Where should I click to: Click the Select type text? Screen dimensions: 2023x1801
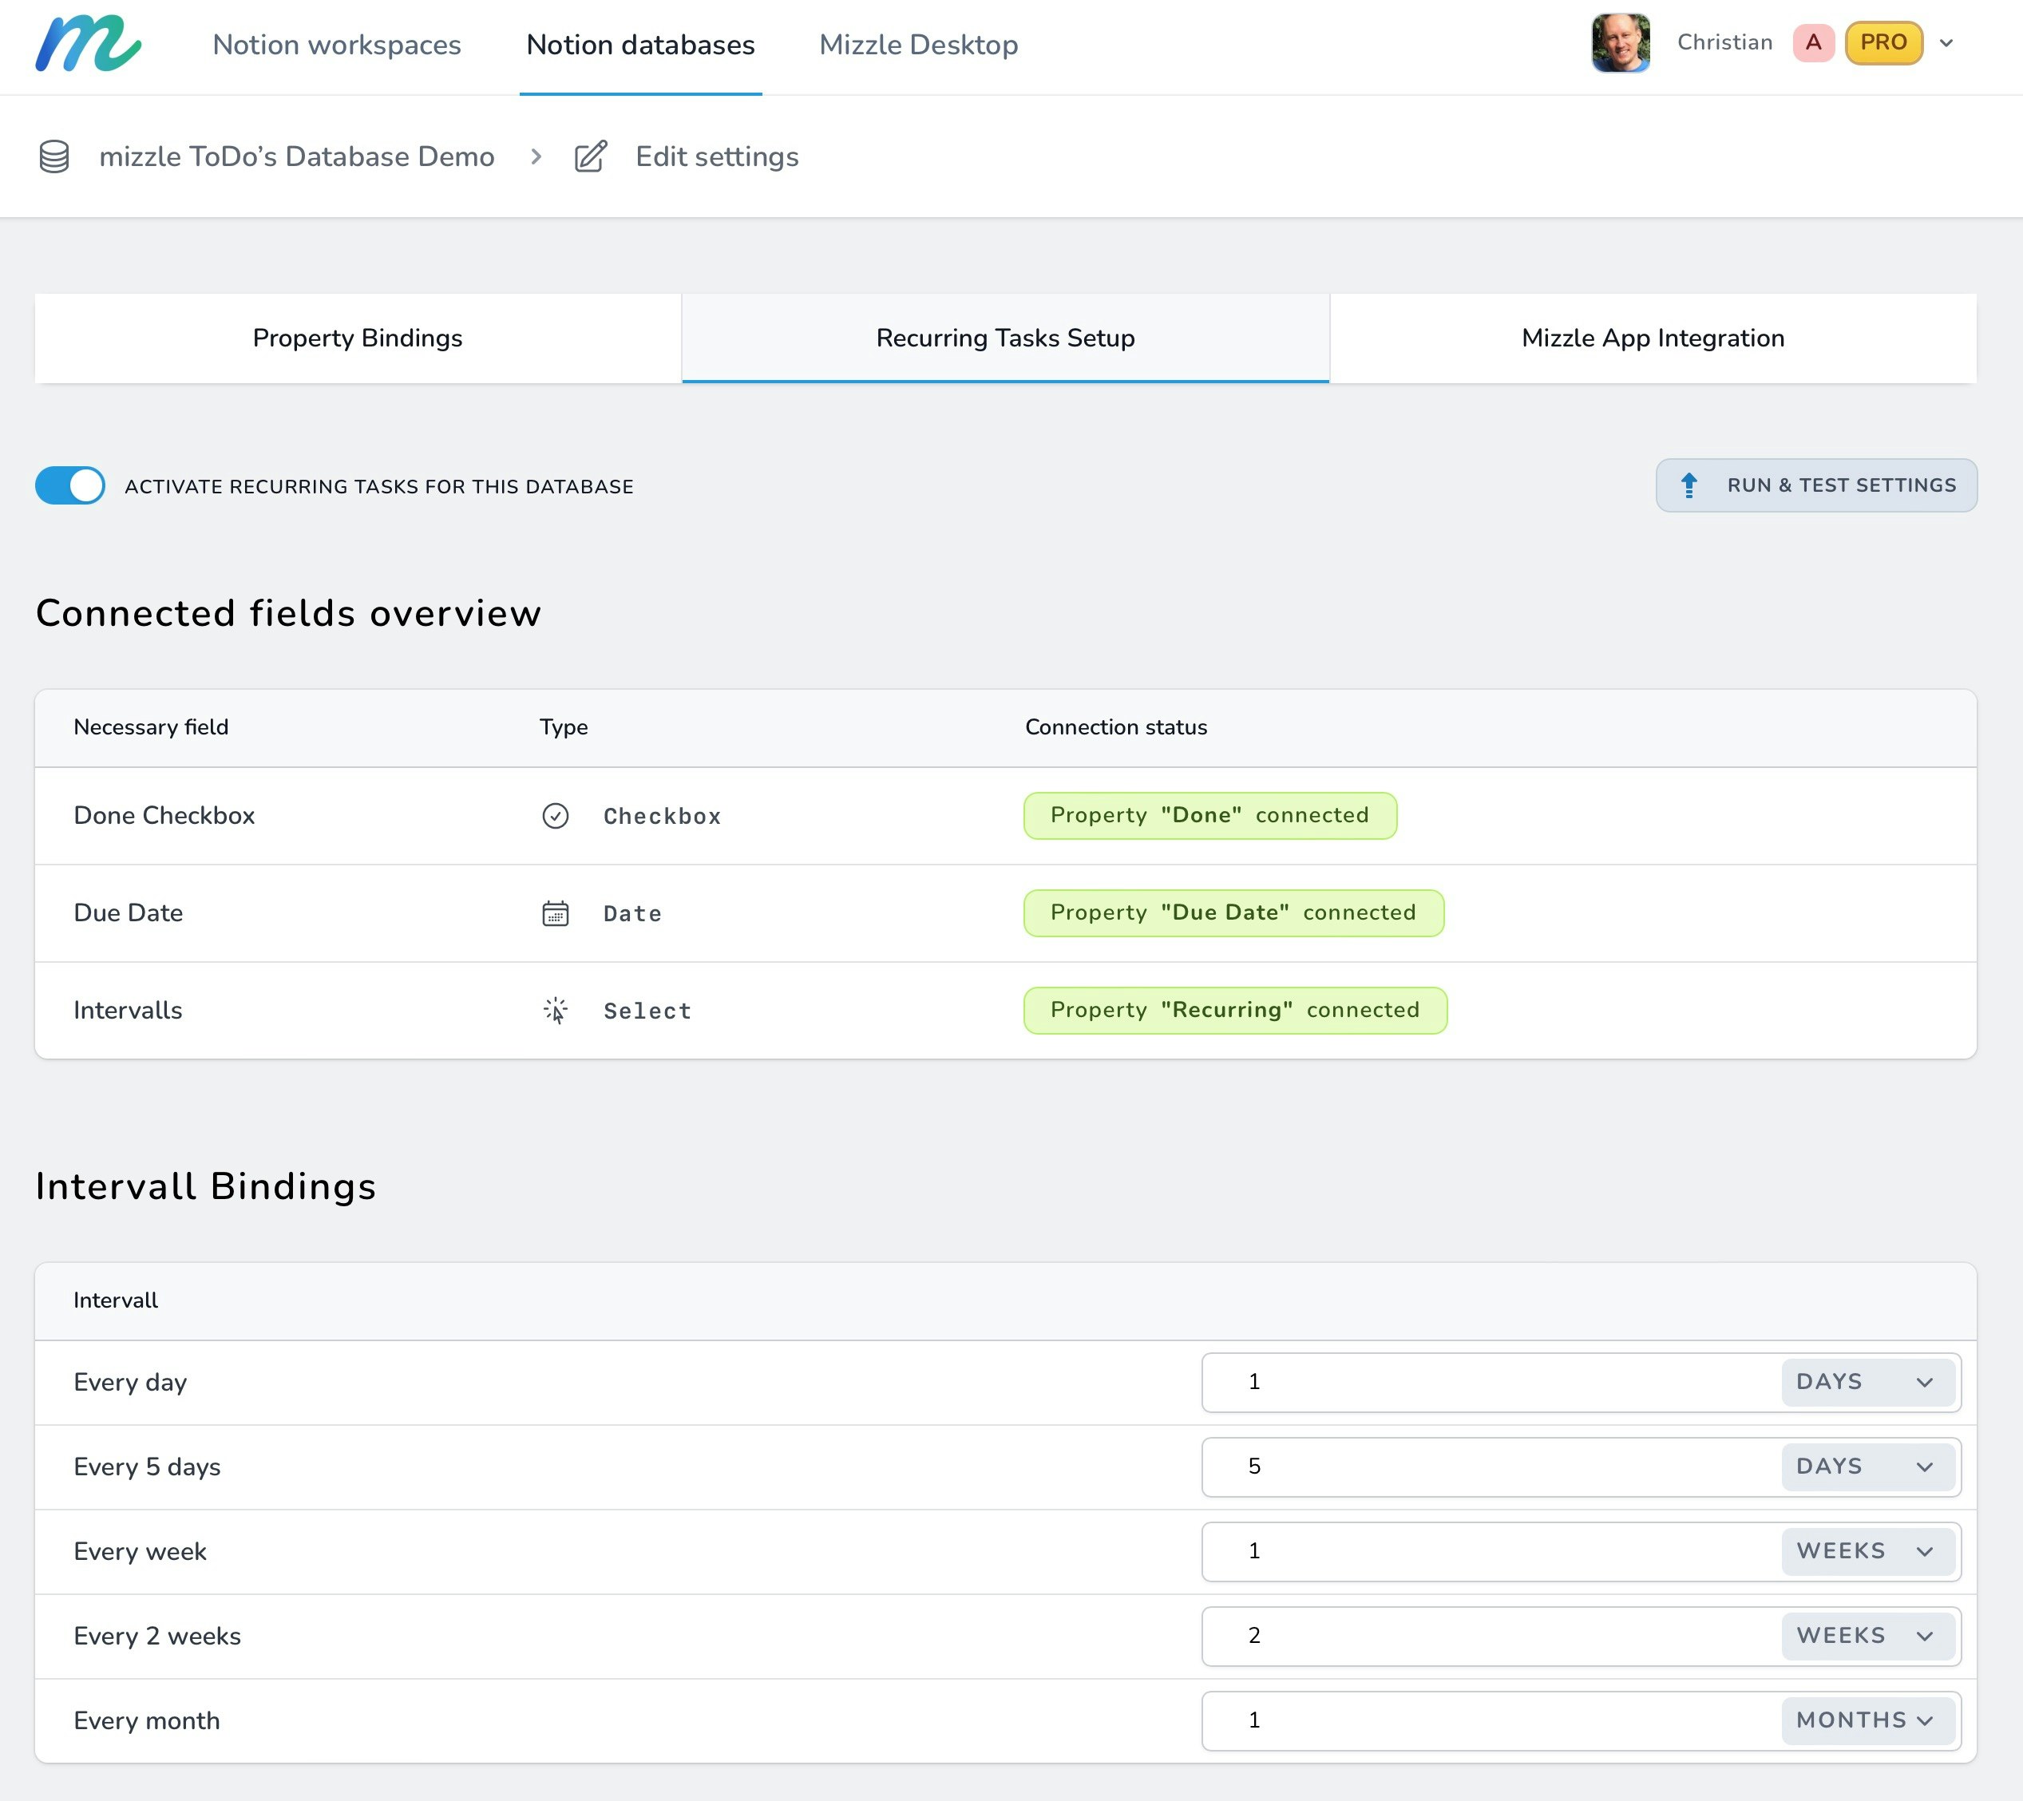(x=647, y=1011)
